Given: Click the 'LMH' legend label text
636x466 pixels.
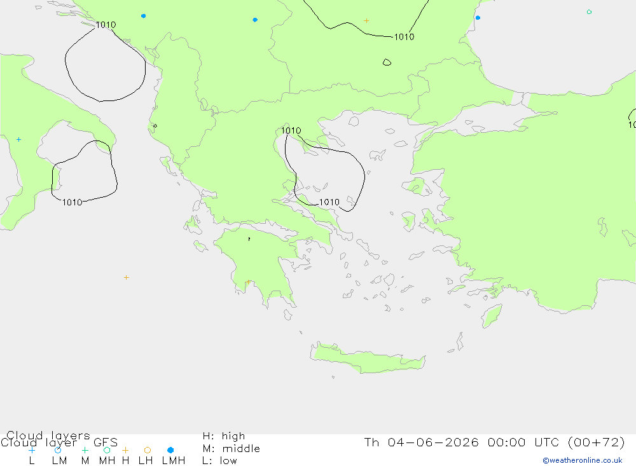Looking at the screenshot, I should point(174,461).
